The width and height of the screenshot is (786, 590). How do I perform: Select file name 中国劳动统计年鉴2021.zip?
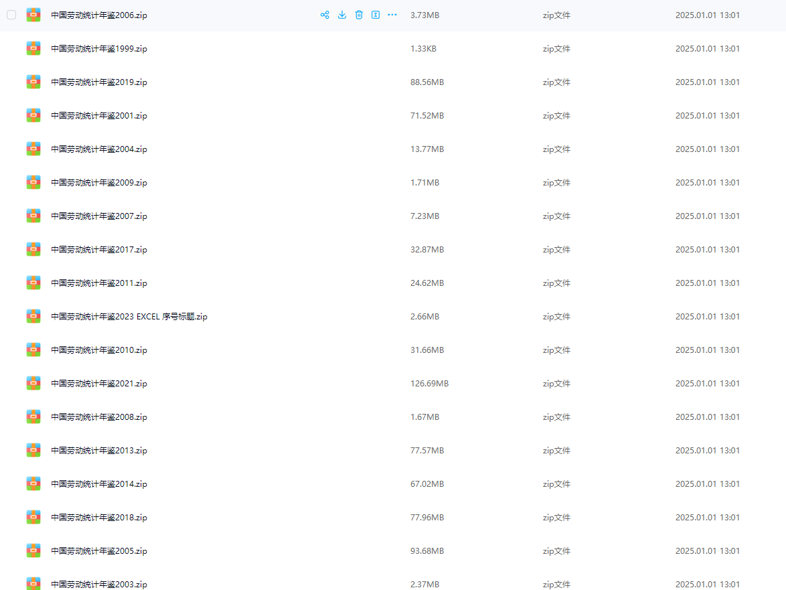tap(99, 384)
